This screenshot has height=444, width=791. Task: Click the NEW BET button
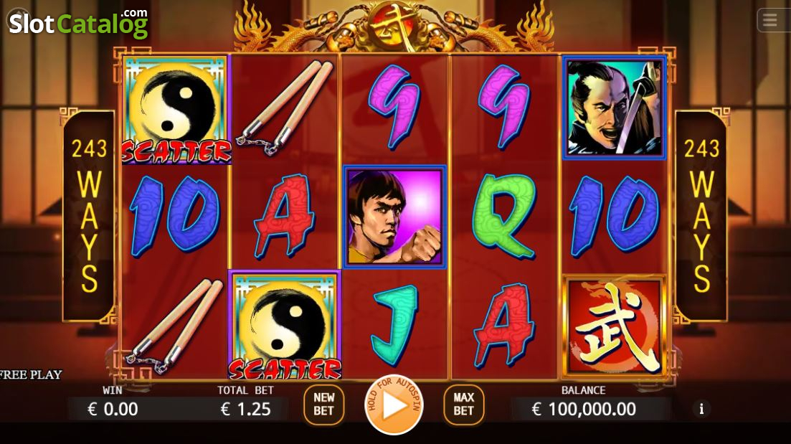tap(324, 404)
